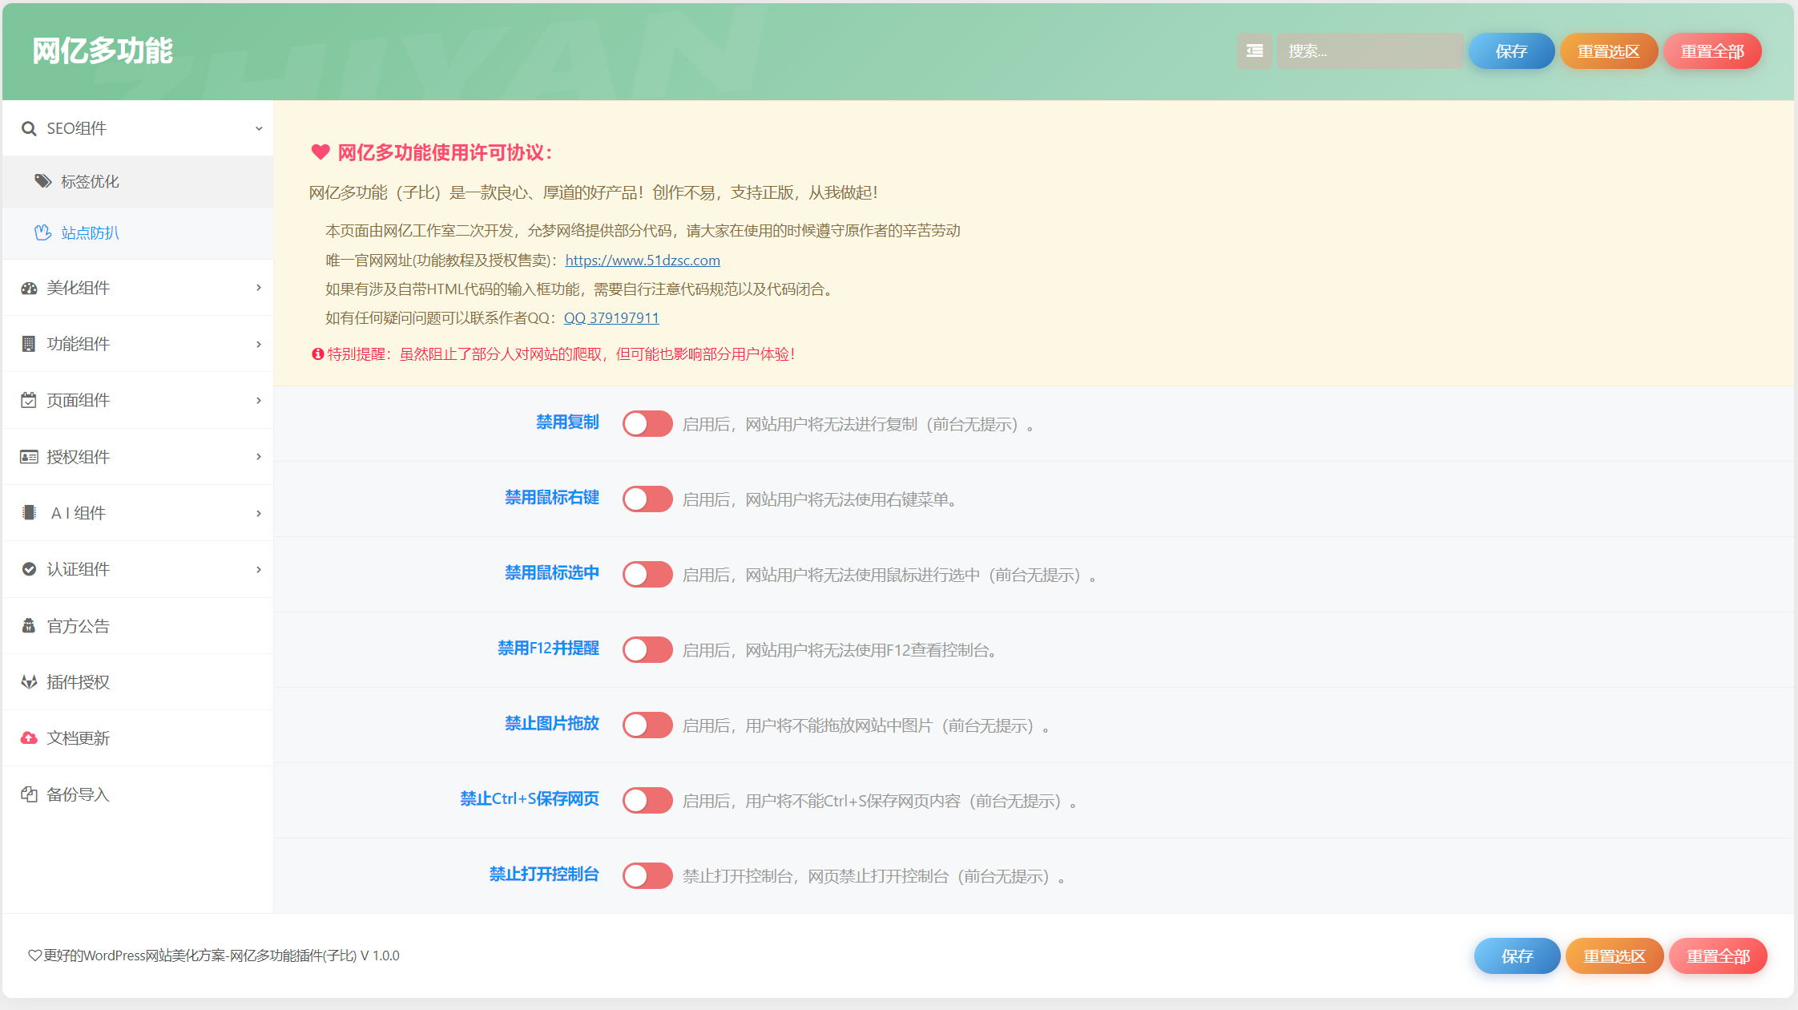Expand the 页面组件 section arrow
This screenshot has width=1798, height=1010.
259,400
